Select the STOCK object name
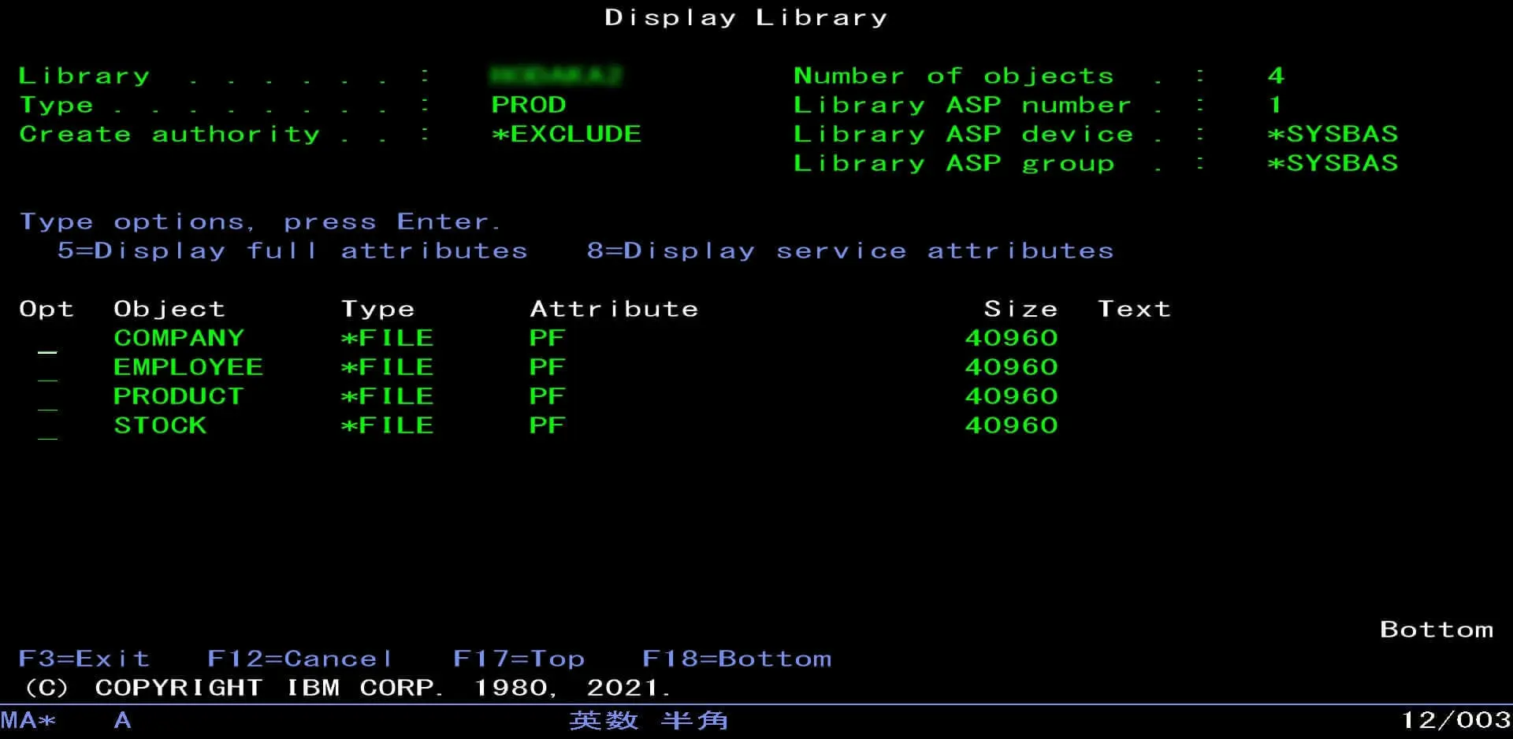1513x739 pixels. [x=160, y=425]
